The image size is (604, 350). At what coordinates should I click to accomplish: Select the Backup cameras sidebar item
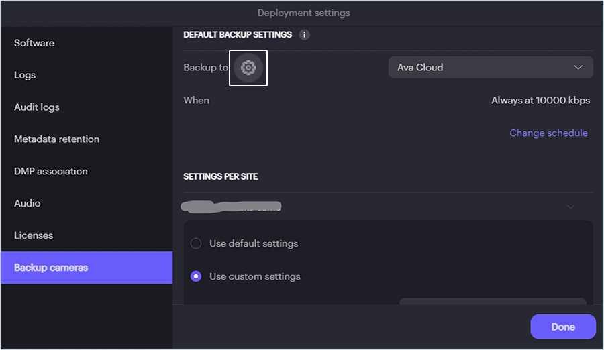tap(51, 268)
